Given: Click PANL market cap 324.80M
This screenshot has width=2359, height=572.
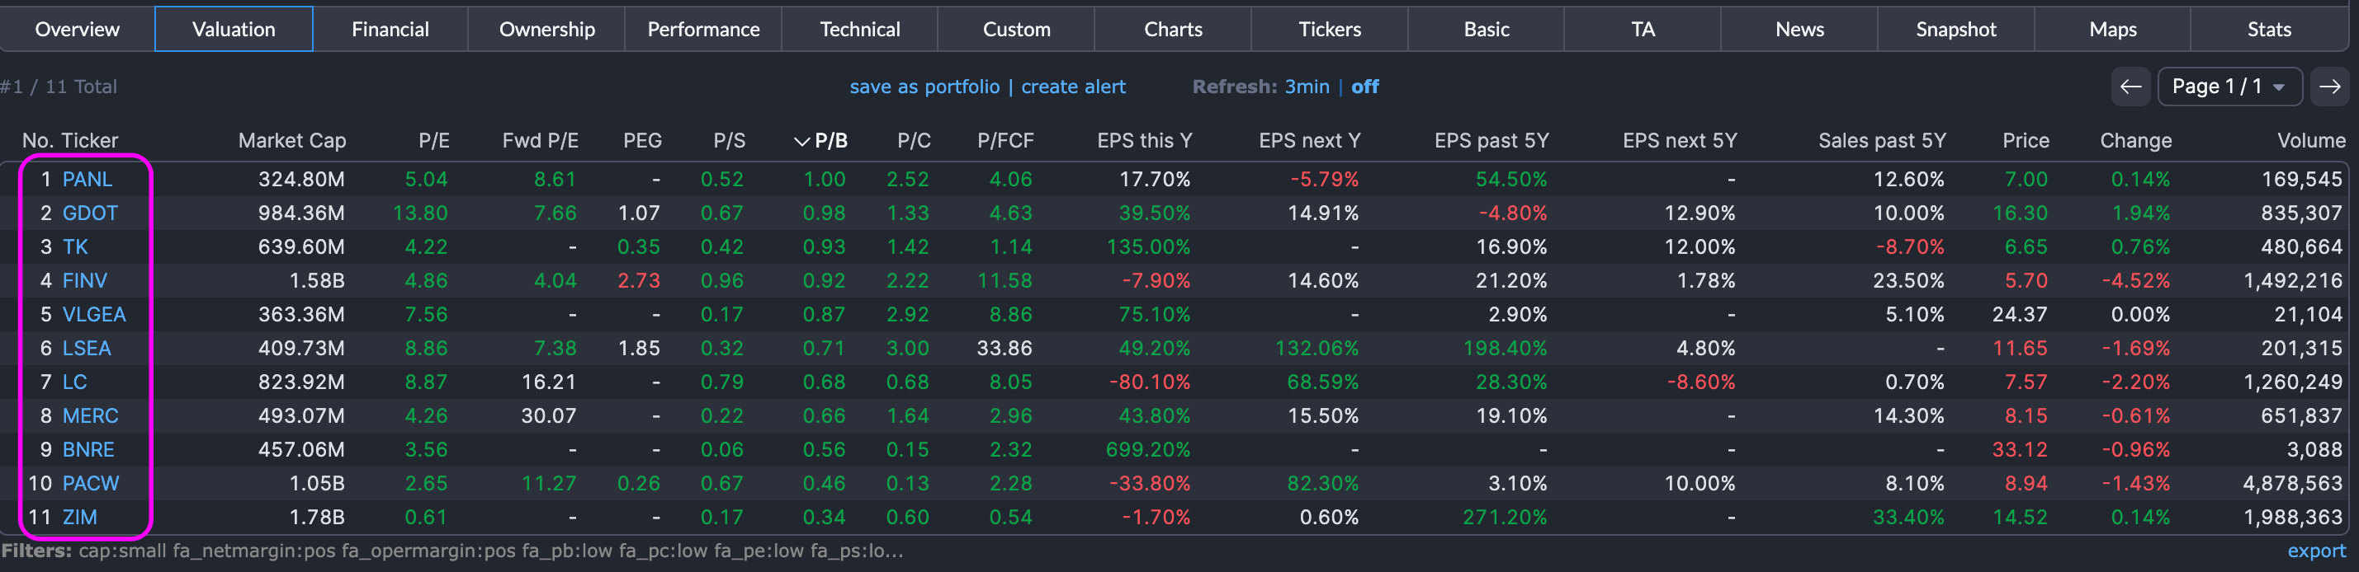Looking at the screenshot, I should pos(301,179).
